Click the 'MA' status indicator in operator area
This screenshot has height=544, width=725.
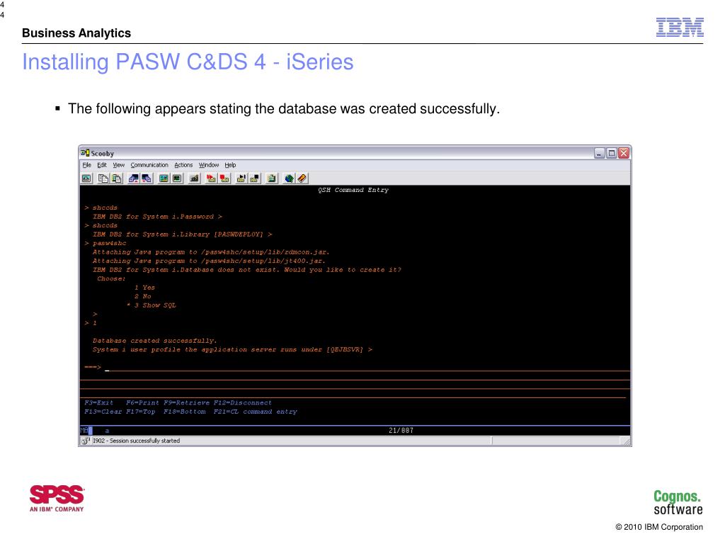point(85,430)
